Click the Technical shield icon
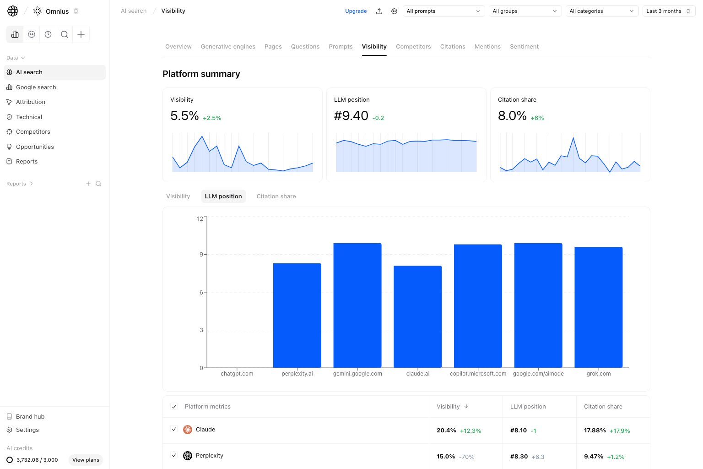703x469 pixels. click(x=9, y=117)
